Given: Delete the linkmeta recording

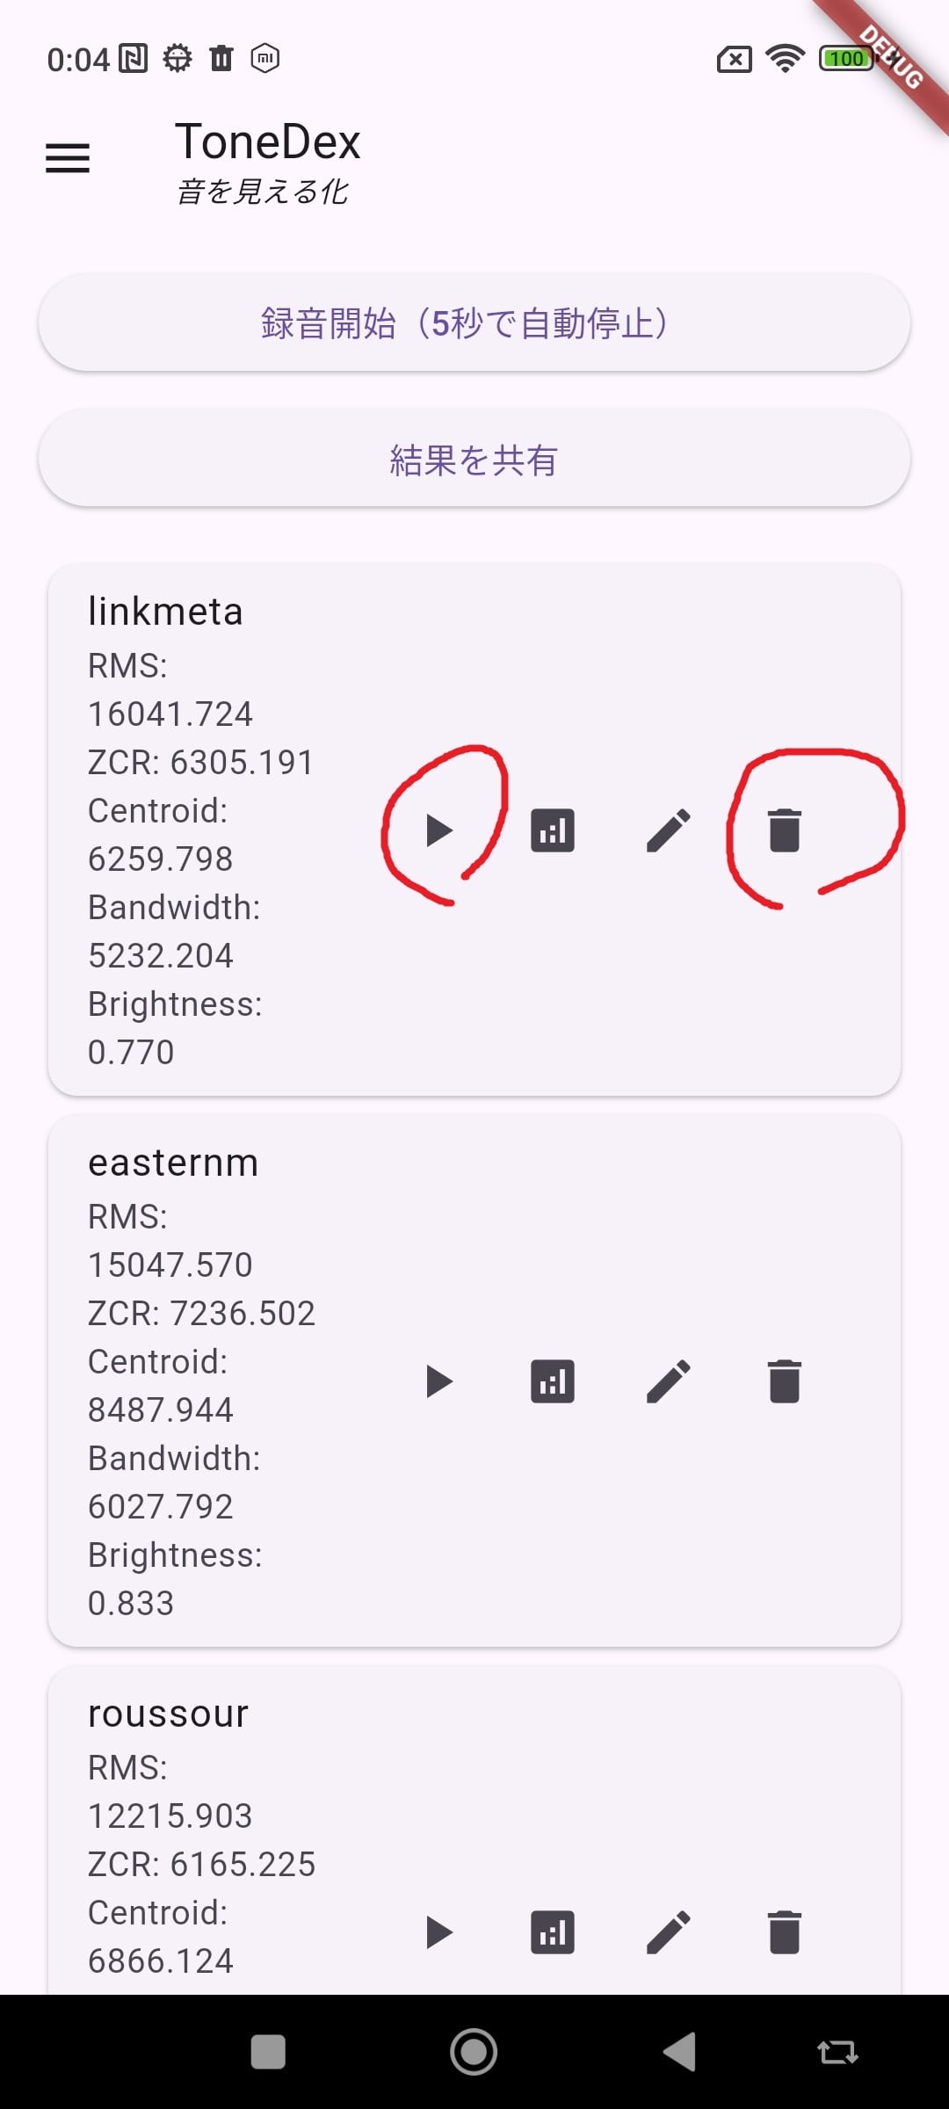Looking at the screenshot, I should 784,830.
